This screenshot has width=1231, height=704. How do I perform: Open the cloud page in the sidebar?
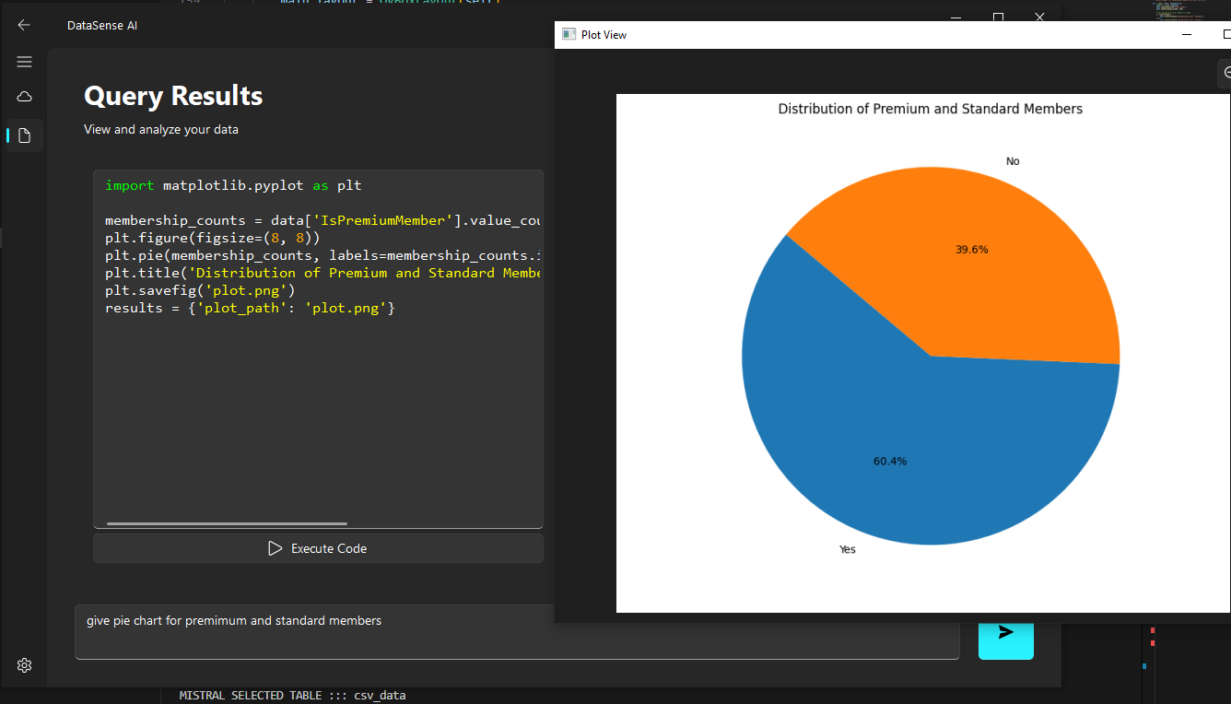coord(24,97)
